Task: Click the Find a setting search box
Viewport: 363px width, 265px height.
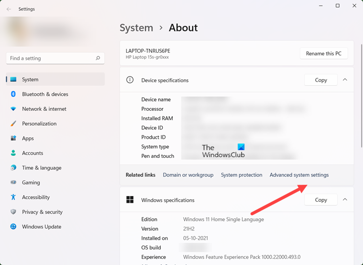Action: 51,58
